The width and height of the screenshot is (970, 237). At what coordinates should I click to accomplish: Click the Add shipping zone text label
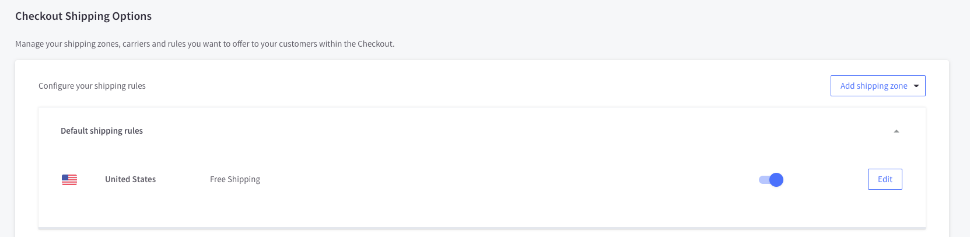click(x=874, y=86)
